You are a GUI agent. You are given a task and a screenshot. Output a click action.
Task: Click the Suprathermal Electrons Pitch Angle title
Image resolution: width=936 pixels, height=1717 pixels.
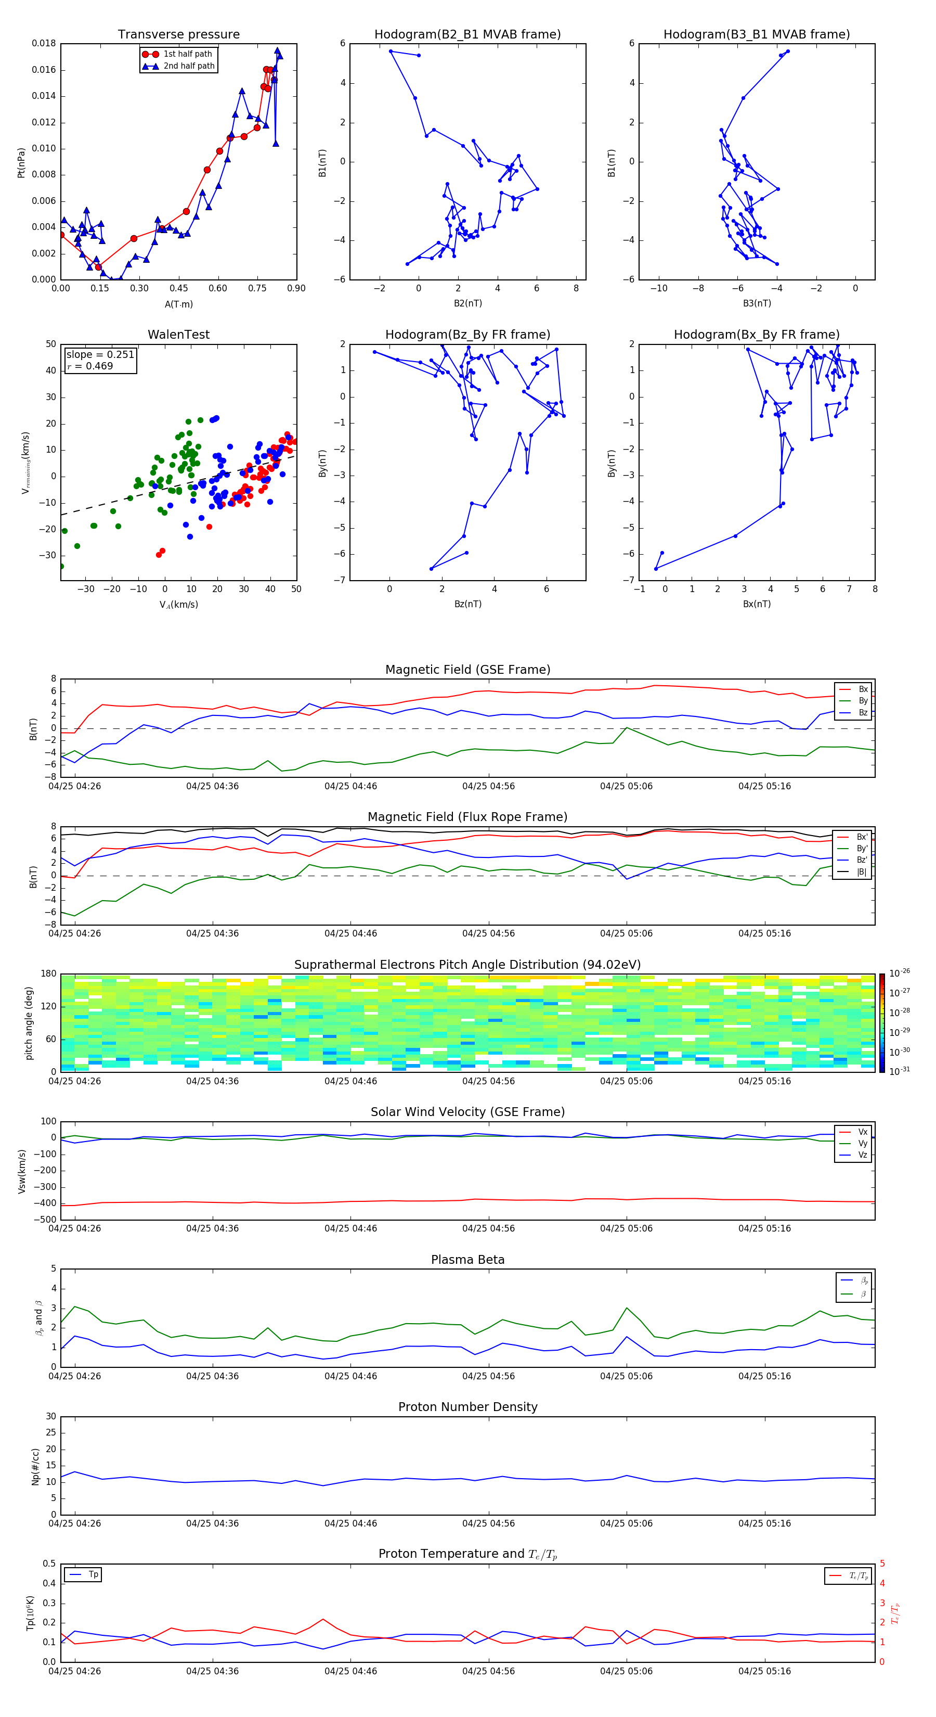tap(467, 965)
